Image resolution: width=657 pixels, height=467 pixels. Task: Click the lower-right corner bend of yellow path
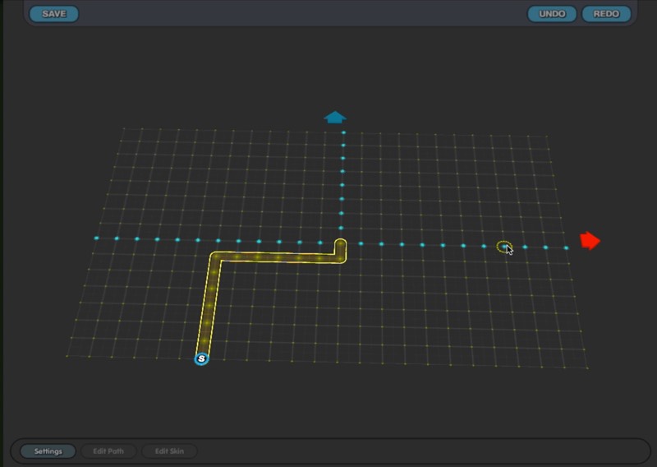tap(340, 259)
